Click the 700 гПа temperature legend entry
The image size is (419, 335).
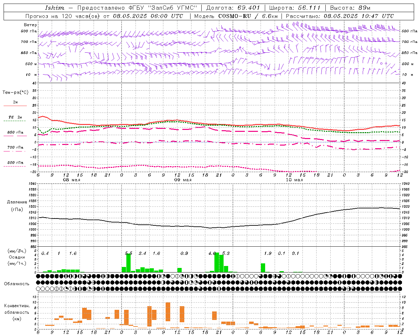click(x=15, y=148)
